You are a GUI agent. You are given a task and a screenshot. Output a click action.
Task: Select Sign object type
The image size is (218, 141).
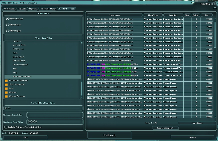pos(15,68)
